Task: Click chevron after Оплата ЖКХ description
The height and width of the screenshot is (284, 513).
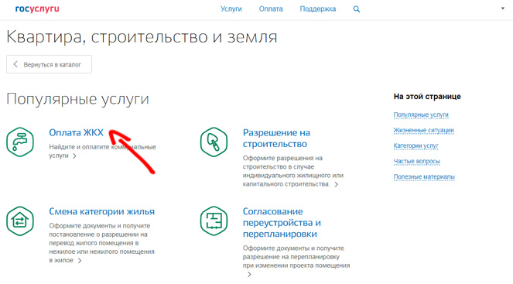Action: tap(74, 156)
